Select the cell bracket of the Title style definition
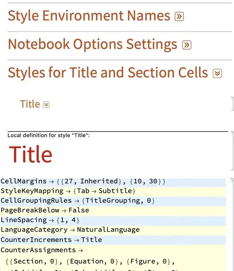The image size is (234, 271). tap(232, 151)
